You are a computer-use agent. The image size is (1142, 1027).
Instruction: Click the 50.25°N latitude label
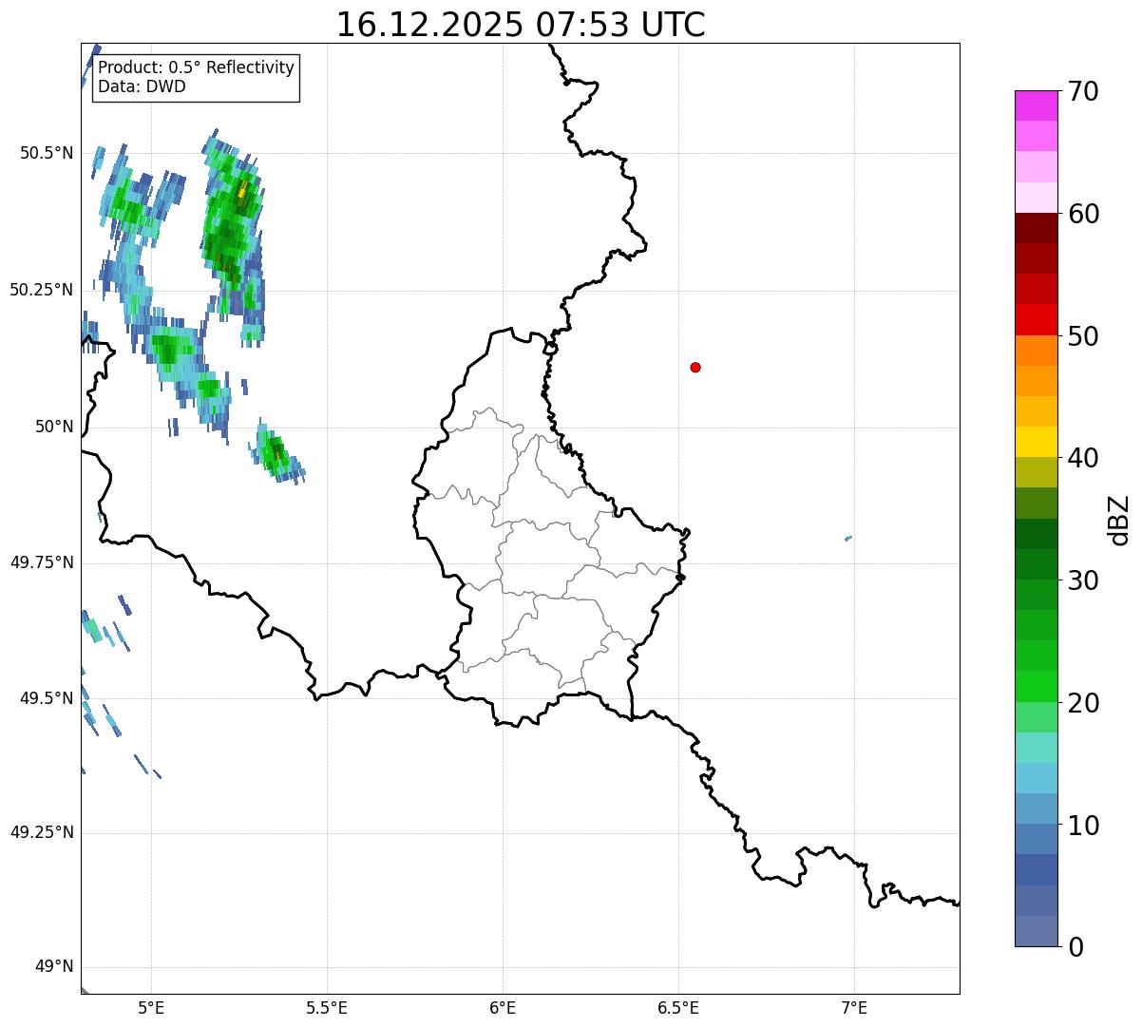coord(42,290)
